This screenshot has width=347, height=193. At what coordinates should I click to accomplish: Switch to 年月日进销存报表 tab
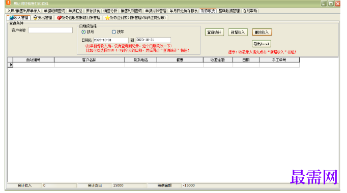[x=184, y=11]
